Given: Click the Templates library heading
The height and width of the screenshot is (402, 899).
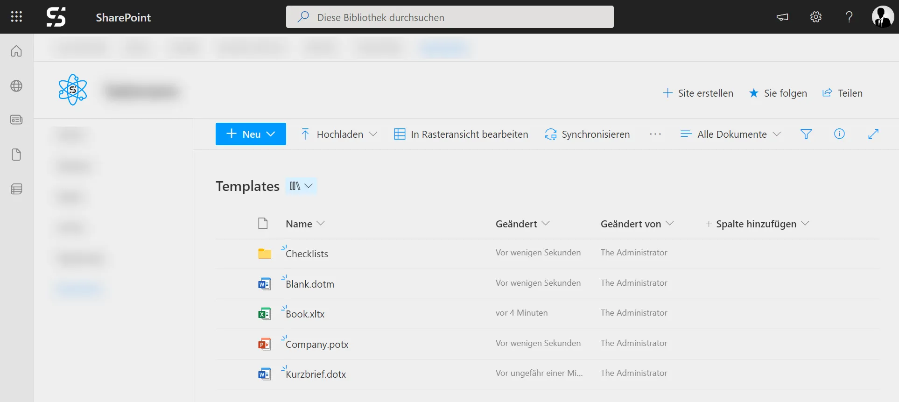Looking at the screenshot, I should click(247, 186).
